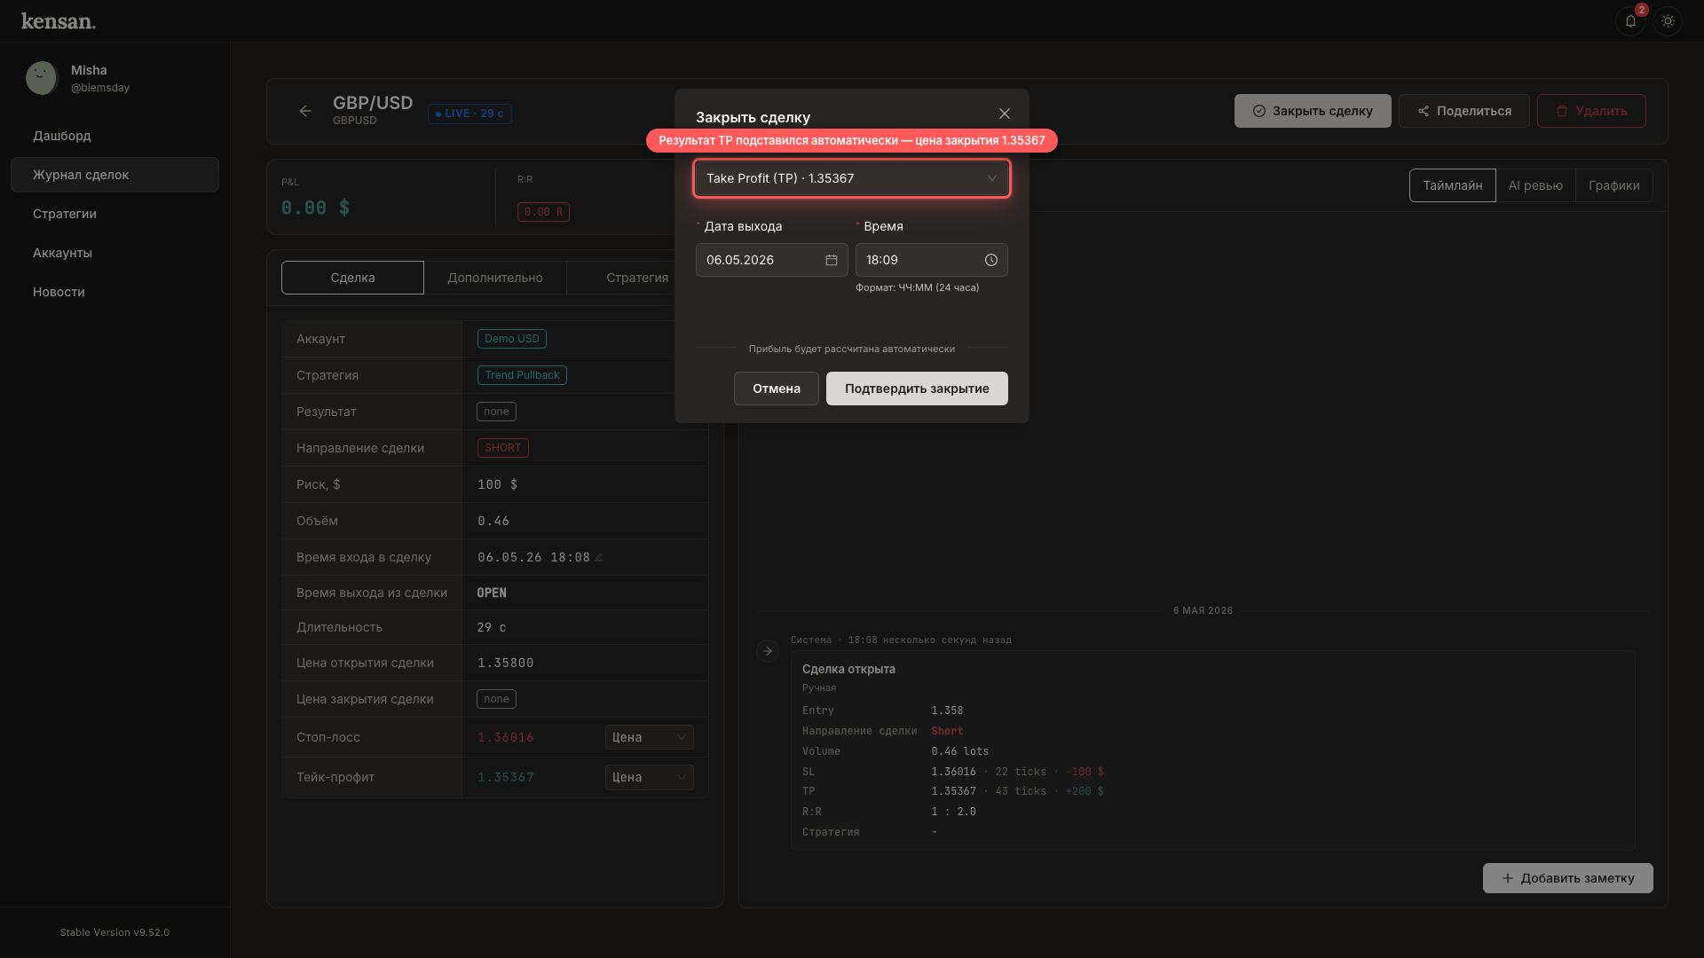The image size is (1704, 958).
Task: Click the take-profit value 1.35367 in table
Action: tap(506, 777)
